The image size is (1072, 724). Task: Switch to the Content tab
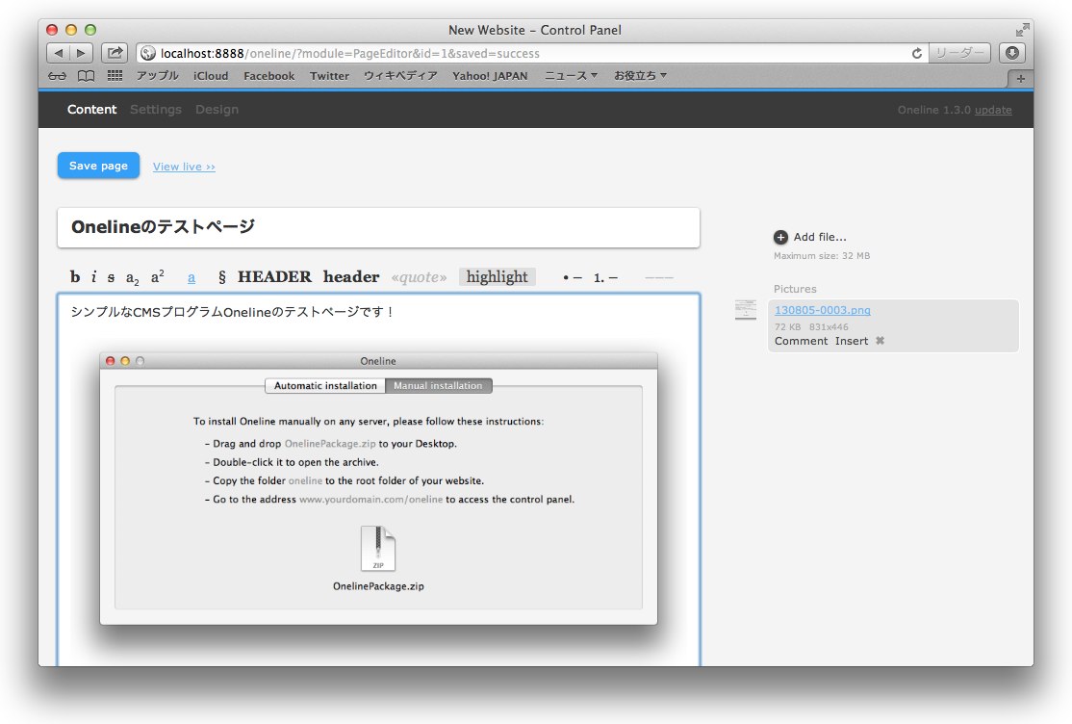(91, 110)
